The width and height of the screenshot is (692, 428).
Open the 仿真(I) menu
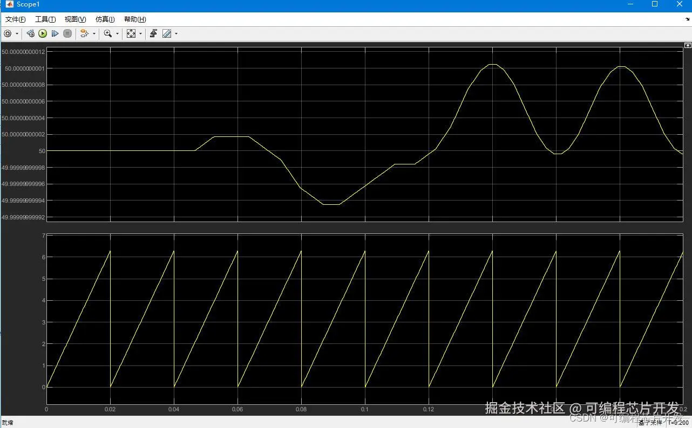click(x=105, y=19)
